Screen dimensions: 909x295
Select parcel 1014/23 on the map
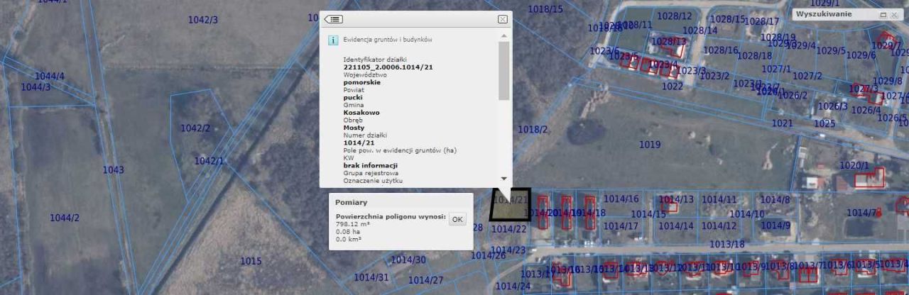click(508, 250)
